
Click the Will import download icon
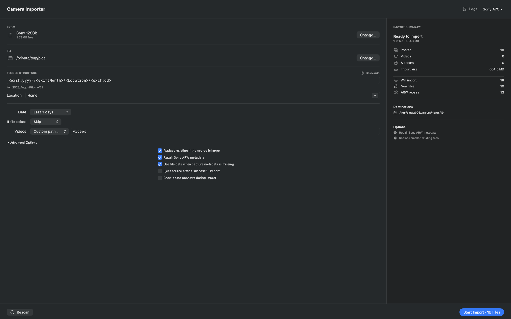396,80
